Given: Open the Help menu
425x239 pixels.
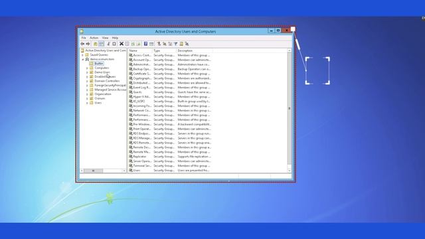Looking at the screenshot, I should pos(115,38).
